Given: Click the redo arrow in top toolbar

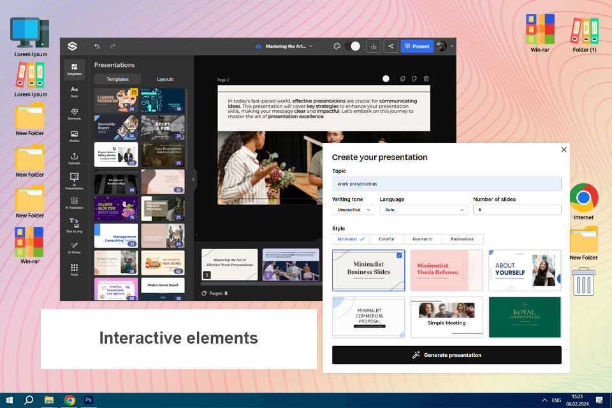Looking at the screenshot, I should [x=112, y=46].
